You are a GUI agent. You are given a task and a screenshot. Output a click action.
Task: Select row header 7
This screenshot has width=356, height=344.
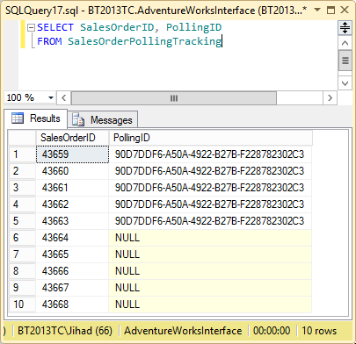click(x=22, y=254)
